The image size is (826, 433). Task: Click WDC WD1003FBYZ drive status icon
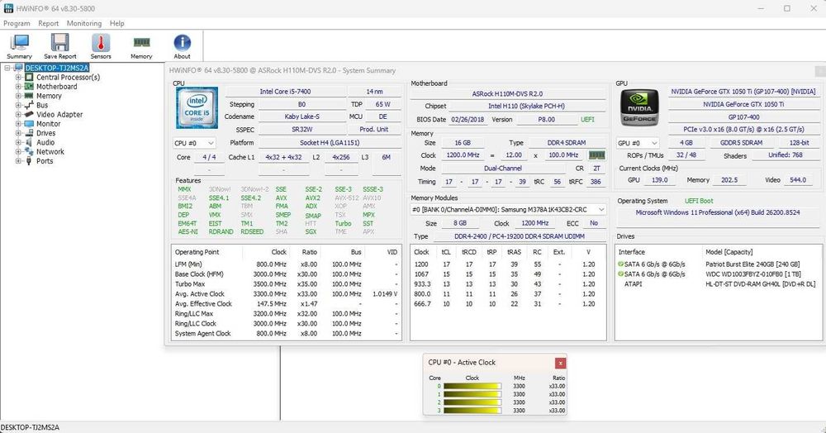coord(620,274)
